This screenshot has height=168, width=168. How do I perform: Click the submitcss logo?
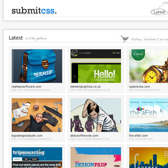[x=34, y=11]
